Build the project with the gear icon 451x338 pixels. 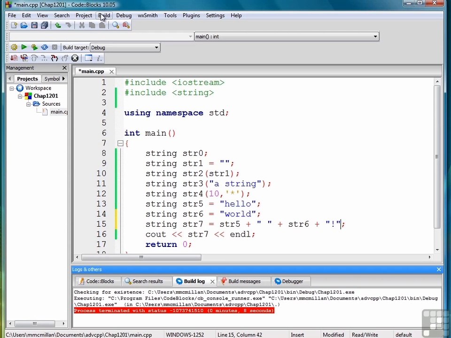click(14, 47)
